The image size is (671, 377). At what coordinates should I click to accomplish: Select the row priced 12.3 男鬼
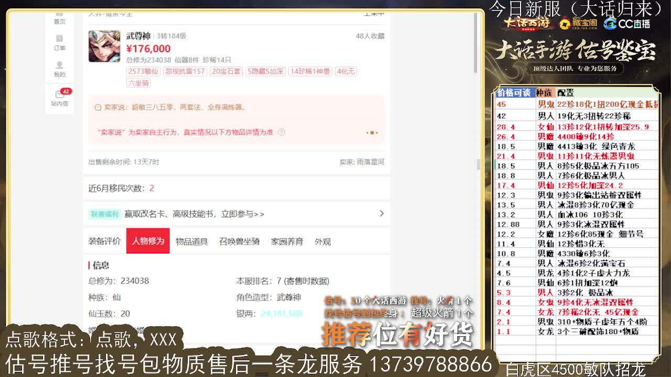click(x=577, y=195)
